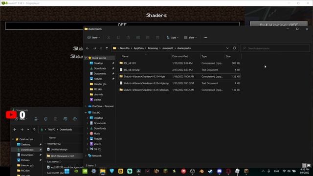
Task: Open Discord from the taskbar
Action: coord(220,171)
